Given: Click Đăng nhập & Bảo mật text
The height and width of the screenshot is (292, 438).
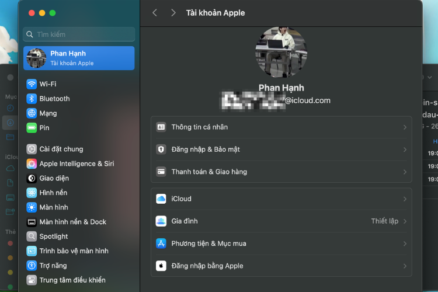Looking at the screenshot, I should 206,150.
